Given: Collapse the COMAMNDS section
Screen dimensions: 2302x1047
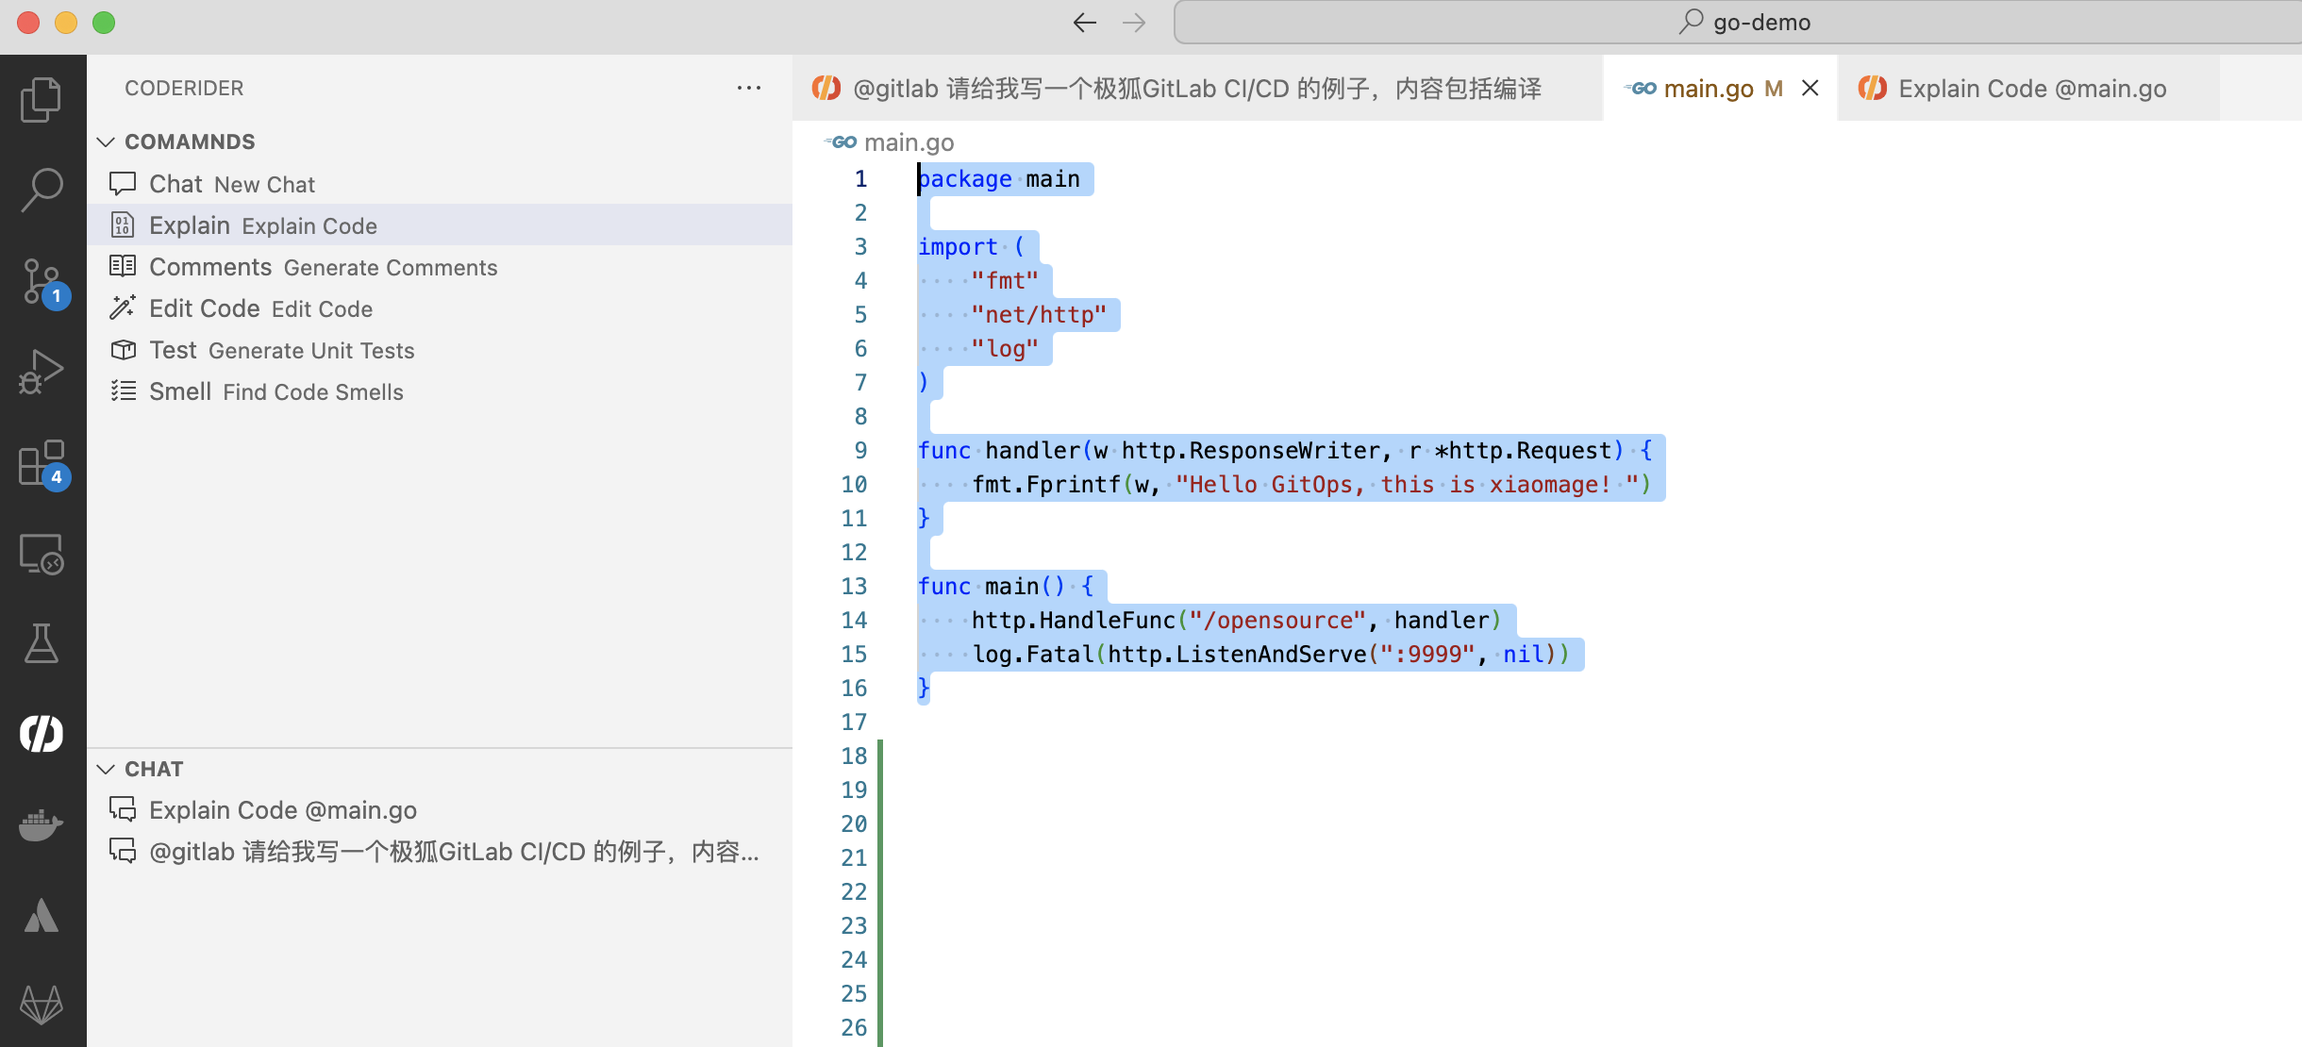Looking at the screenshot, I should (x=106, y=141).
